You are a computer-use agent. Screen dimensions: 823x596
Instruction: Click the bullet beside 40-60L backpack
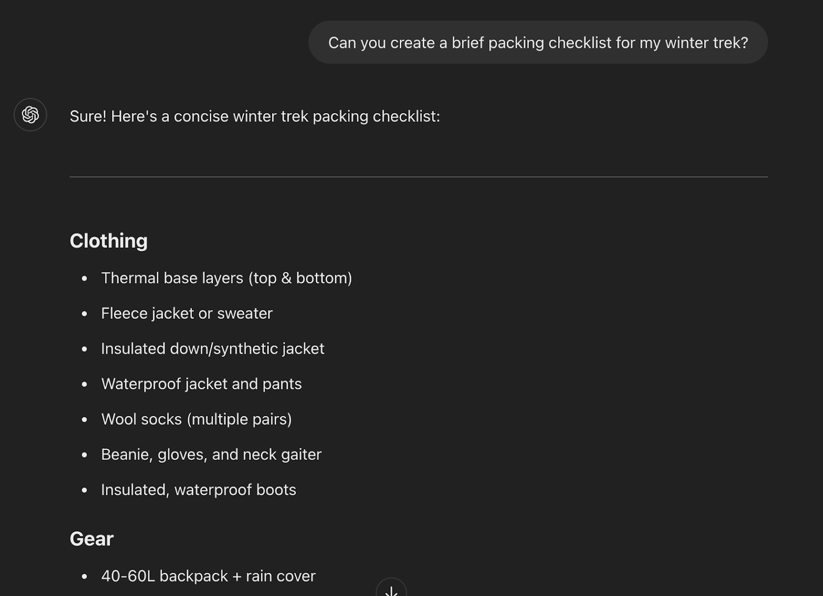(85, 577)
